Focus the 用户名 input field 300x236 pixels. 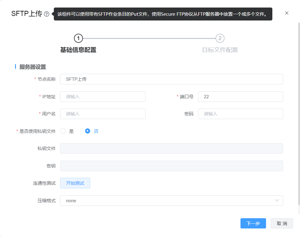click(103, 114)
